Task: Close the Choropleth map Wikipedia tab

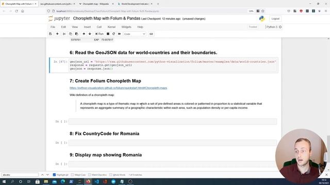Action: click(x=113, y=4)
